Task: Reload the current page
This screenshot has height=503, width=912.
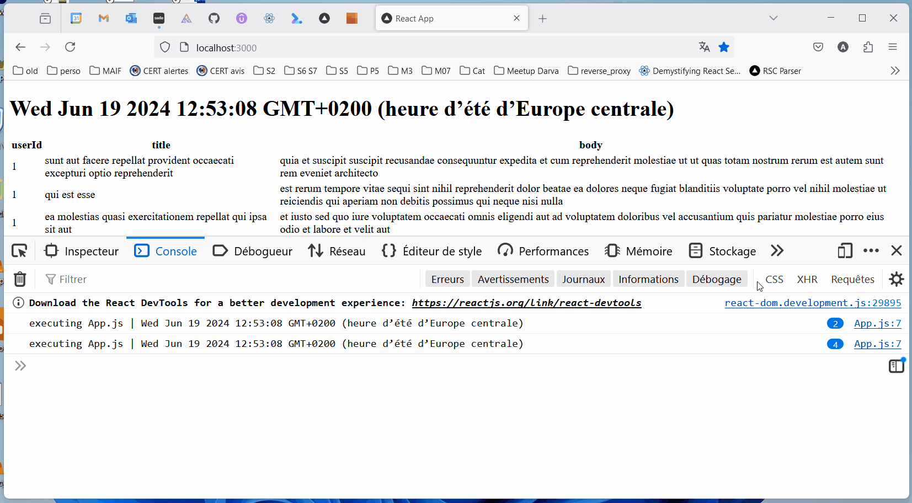Action: pyautogui.click(x=70, y=47)
